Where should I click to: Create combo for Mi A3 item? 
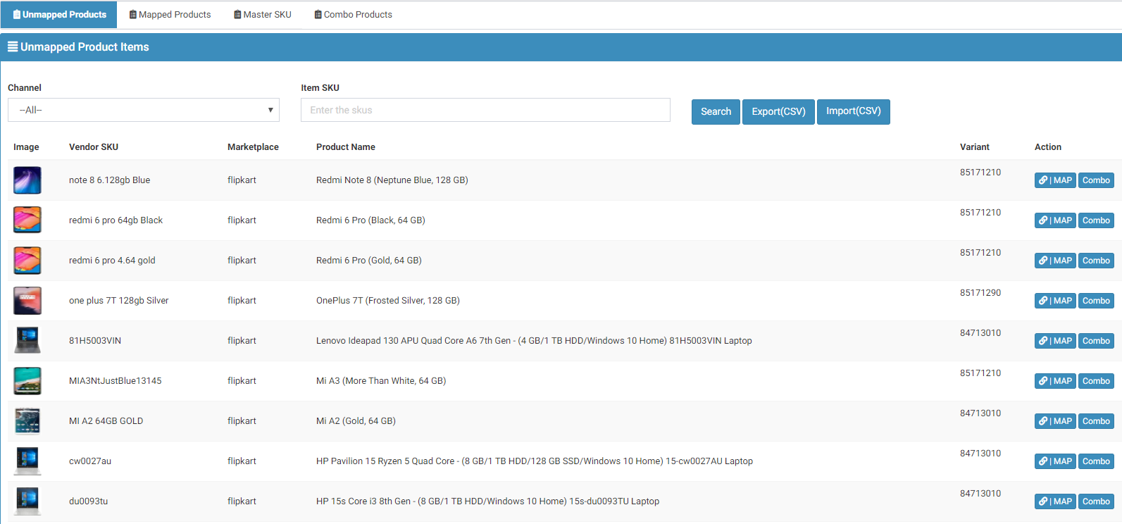(x=1096, y=381)
